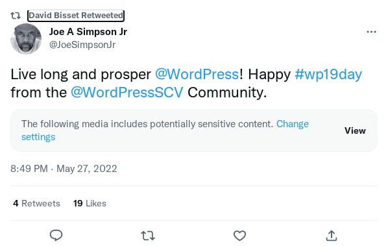Screen dimensions: 388x246
Task: Open Joe A Simpson Jr's profile picture
Action: tap(26, 39)
